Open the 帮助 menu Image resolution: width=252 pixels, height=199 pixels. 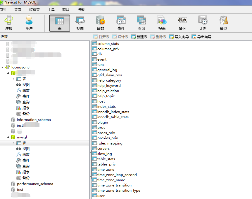(82, 10)
